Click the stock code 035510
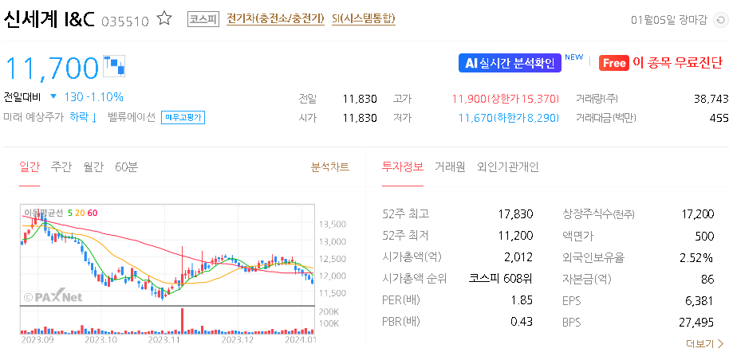The height and width of the screenshot is (364, 729). click(125, 22)
